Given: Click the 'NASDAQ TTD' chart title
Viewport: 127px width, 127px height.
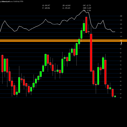Looking at the screenshot, I should pos(18,2).
